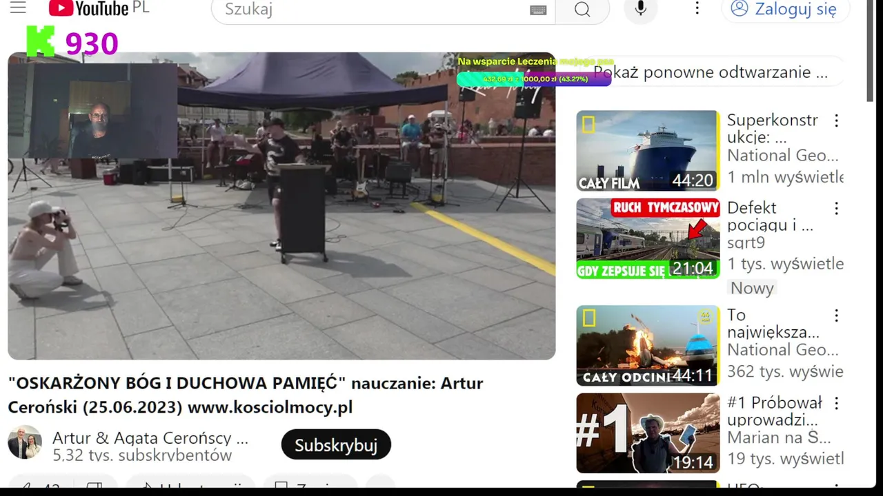The width and height of the screenshot is (883, 496).
Task: Open the plane explosion video thumbnail
Action: (x=648, y=346)
